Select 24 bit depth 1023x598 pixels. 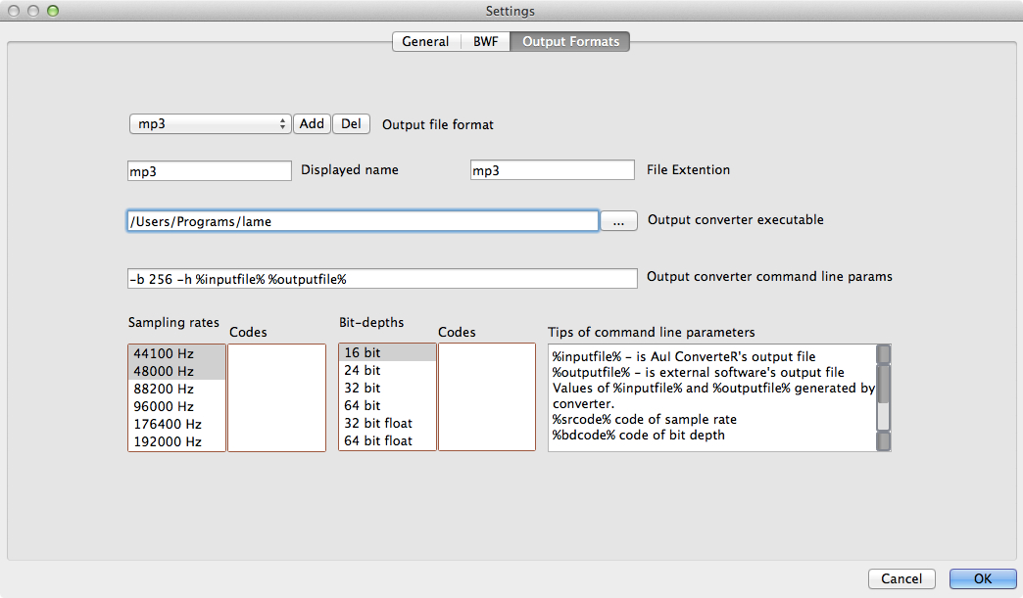(x=387, y=370)
